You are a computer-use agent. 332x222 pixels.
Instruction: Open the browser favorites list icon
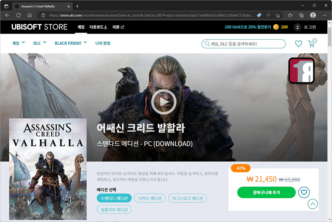point(290,15)
